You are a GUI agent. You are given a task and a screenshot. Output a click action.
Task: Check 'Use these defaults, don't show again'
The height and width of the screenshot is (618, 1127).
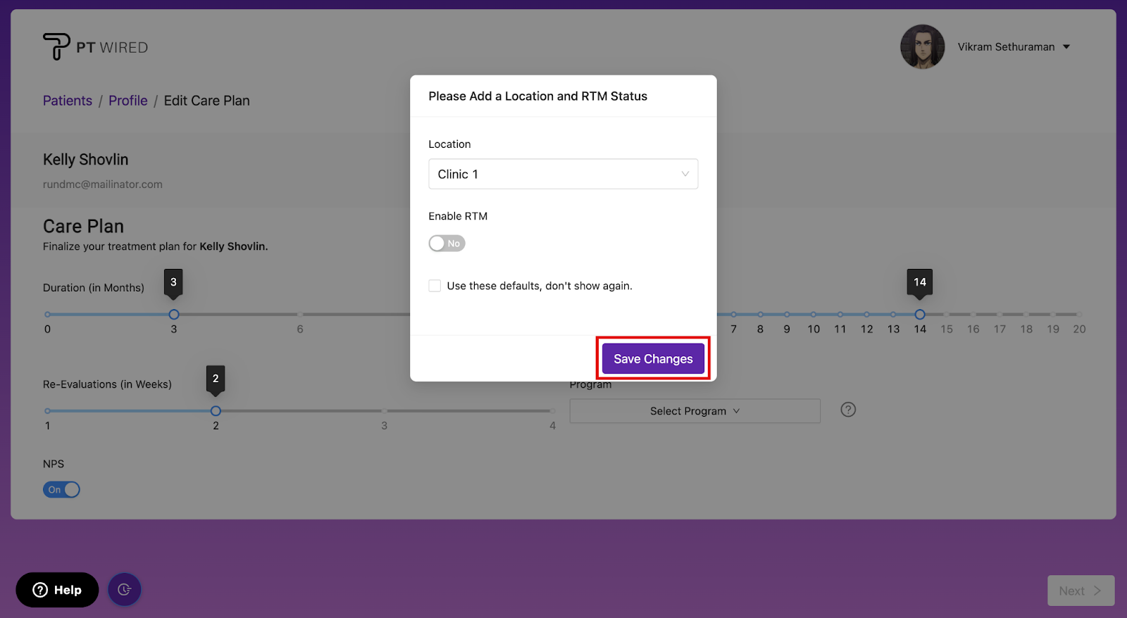click(435, 286)
